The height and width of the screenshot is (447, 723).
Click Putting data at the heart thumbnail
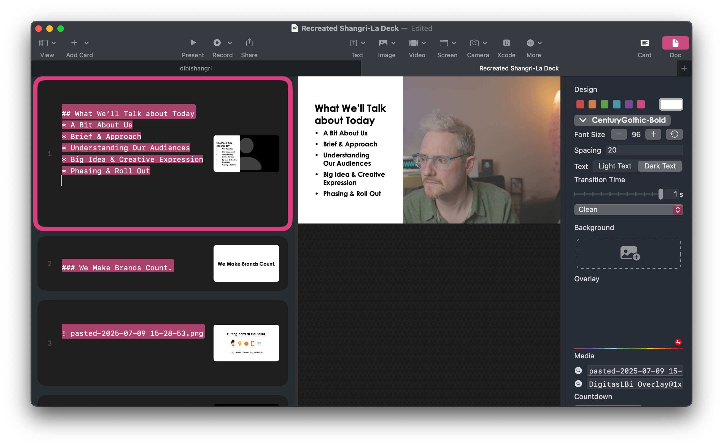click(x=246, y=343)
